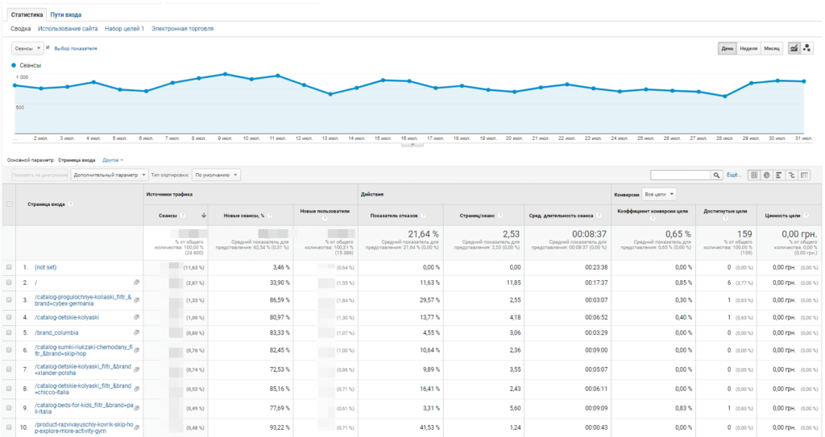Click the table search magnifier icon
Image resolution: width=825 pixels, height=437 pixels.
click(x=716, y=175)
